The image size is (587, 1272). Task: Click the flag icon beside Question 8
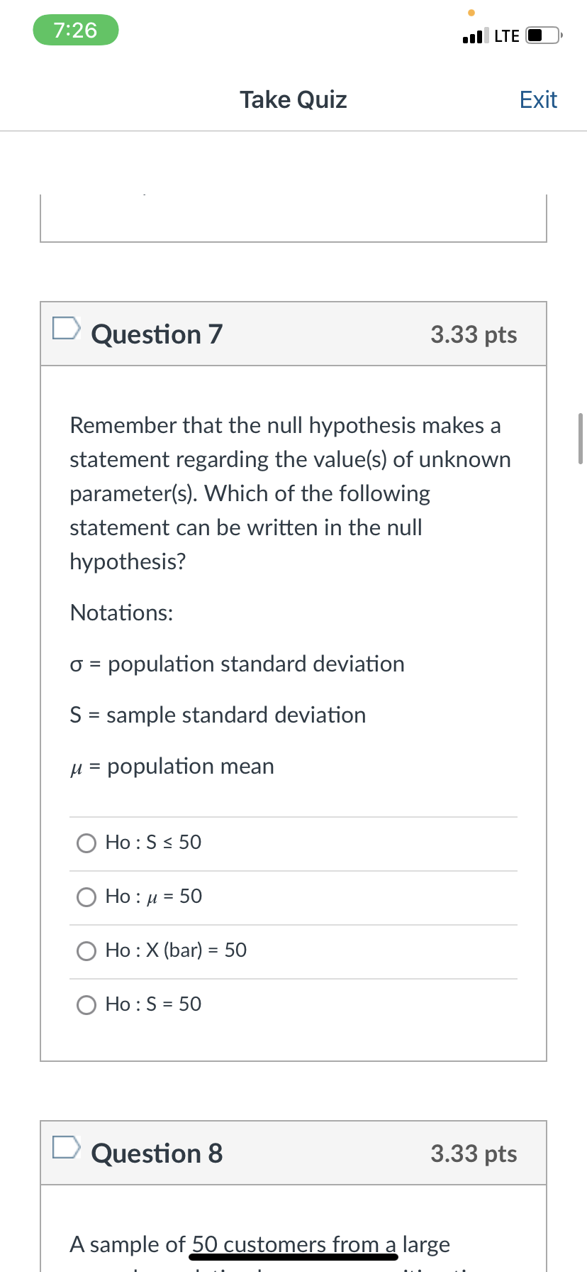[66, 1147]
